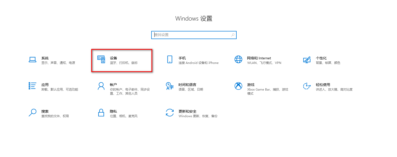Click the 系统 laptop icon
Image resolution: width=397 pixels, height=157 pixels.
pos(33,60)
